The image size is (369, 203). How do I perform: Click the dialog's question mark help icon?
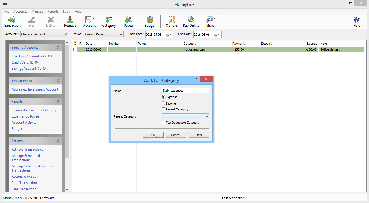(x=196, y=79)
